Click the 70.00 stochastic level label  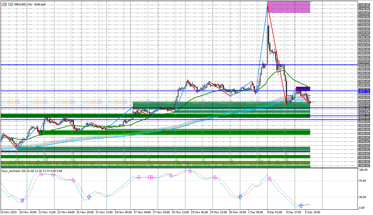(x=362, y=181)
